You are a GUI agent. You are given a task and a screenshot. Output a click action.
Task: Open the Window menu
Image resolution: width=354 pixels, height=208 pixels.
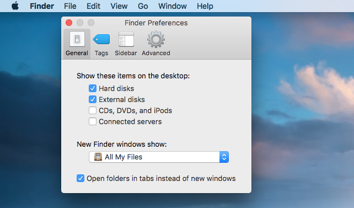click(173, 6)
